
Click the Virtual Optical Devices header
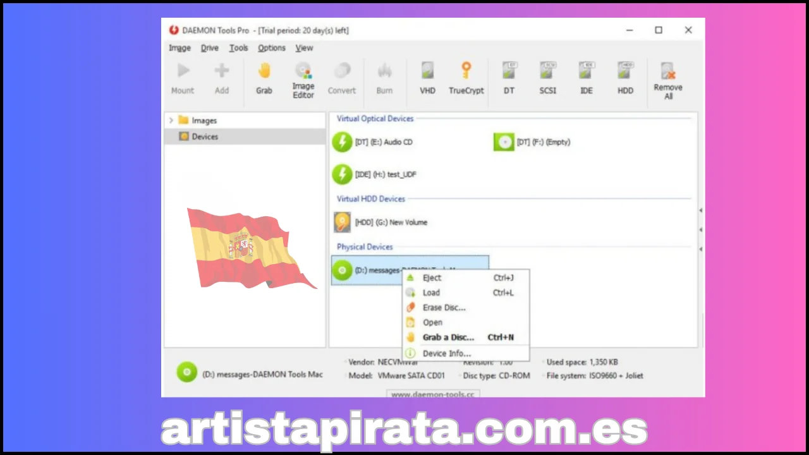pos(375,119)
